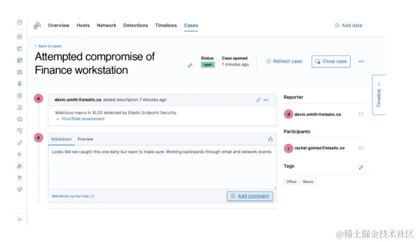The width and height of the screenshot is (417, 242).
Task: Open recently viewed clock icon in sidebar
Action: [20, 23]
